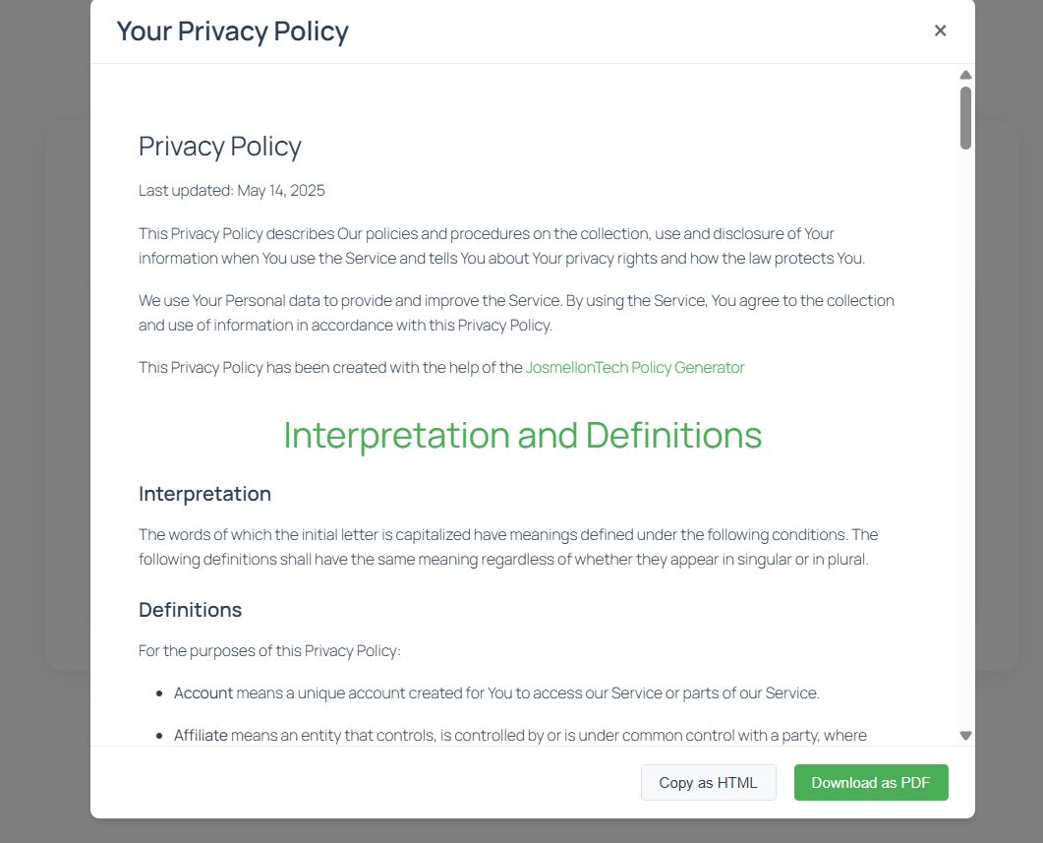1043x843 pixels.
Task: Download the policy as PDF
Action: 870,783
